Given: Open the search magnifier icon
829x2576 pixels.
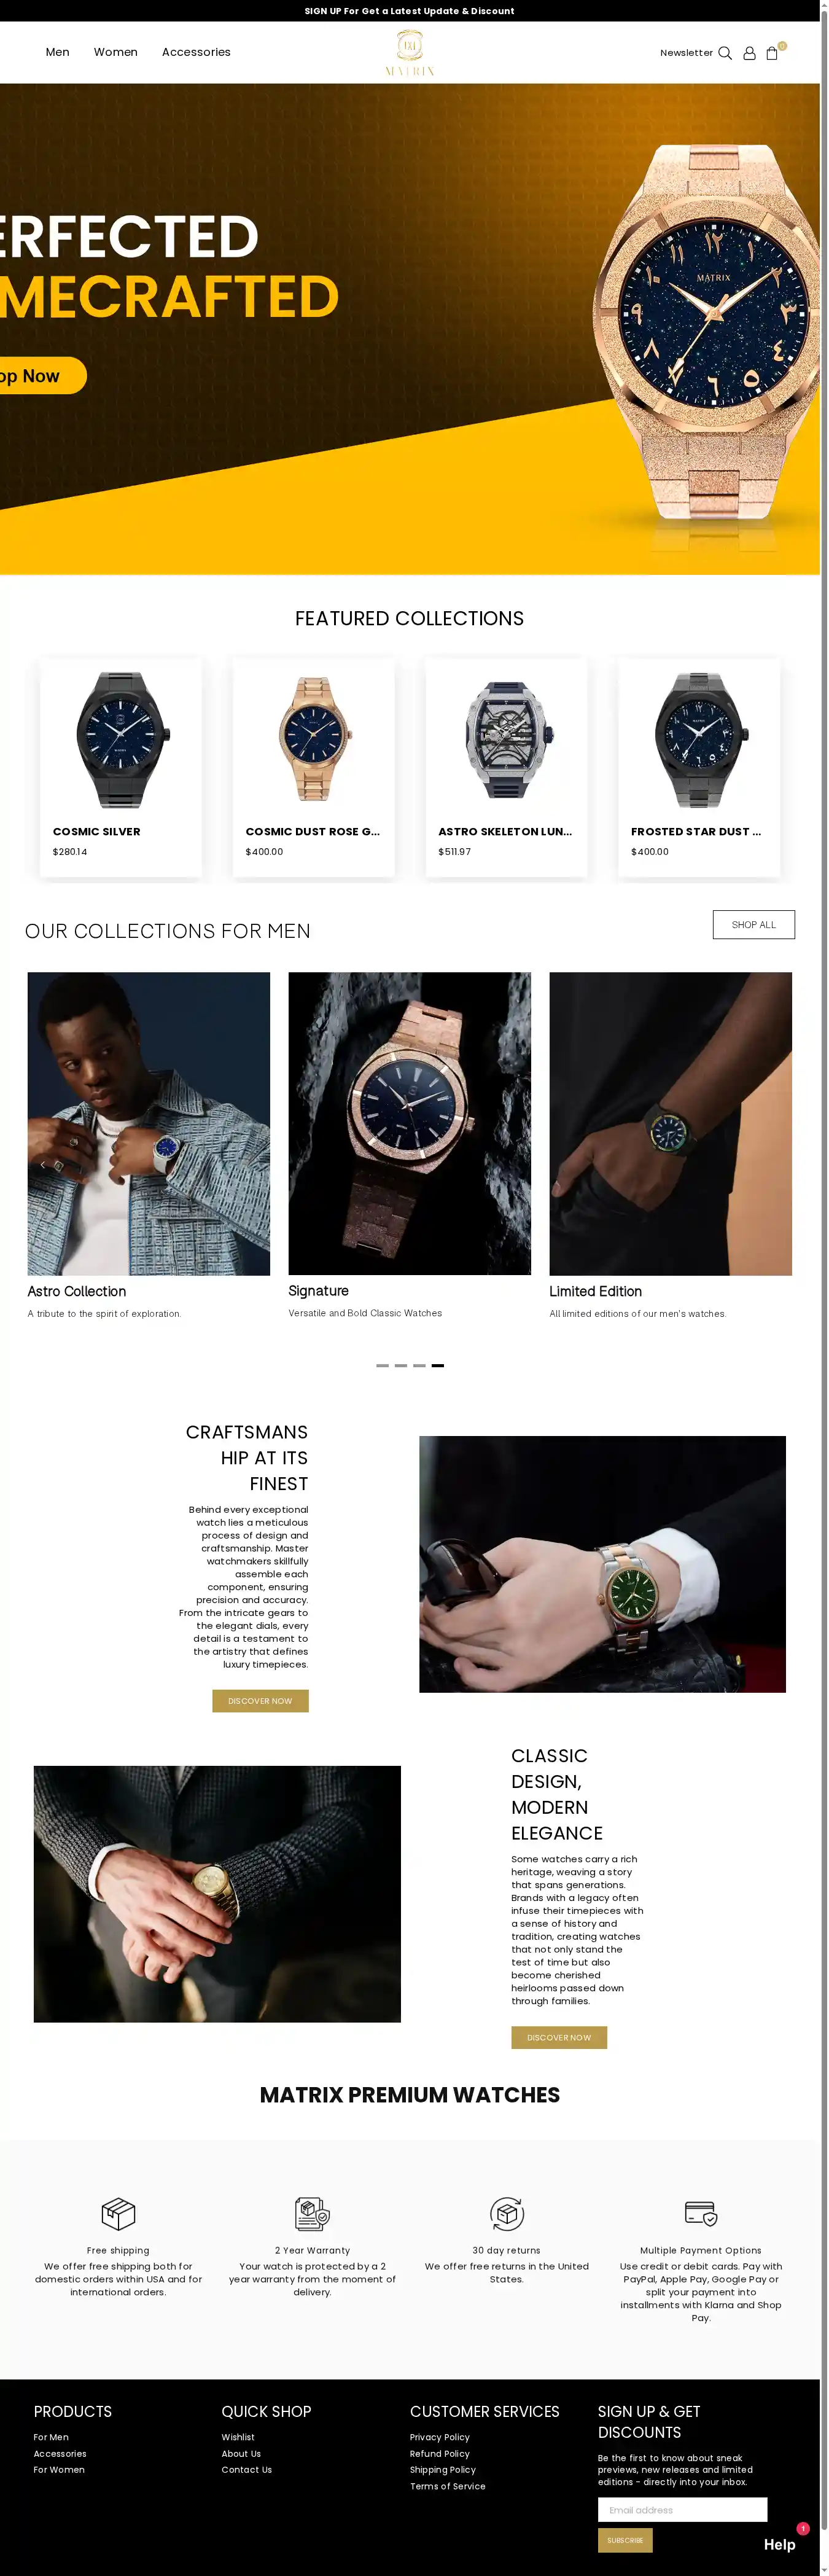Looking at the screenshot, I should pyautogui.click(x=725, y=53).
